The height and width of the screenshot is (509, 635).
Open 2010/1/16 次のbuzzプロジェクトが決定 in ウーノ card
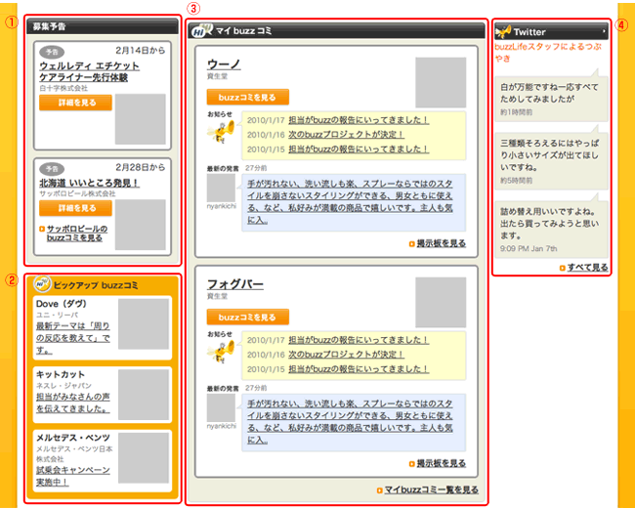coord(346,135)
